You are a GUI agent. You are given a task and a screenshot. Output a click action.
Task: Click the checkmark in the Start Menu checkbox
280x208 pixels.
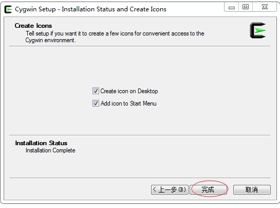click(x=96, y=103)
